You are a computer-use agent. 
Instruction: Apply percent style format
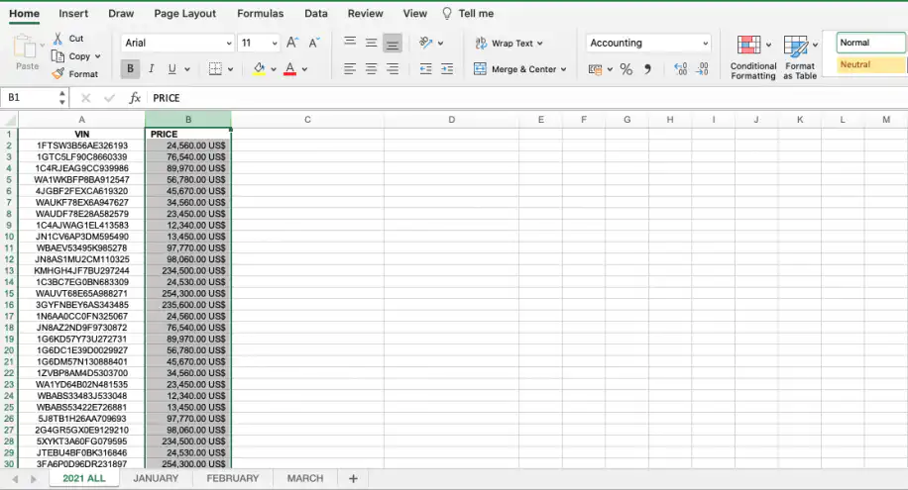[x=626, y=69]
